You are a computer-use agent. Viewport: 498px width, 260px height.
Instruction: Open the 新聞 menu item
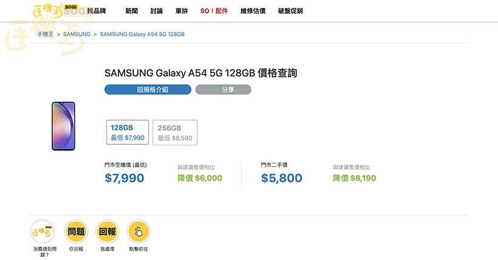[x=131, y=11]
